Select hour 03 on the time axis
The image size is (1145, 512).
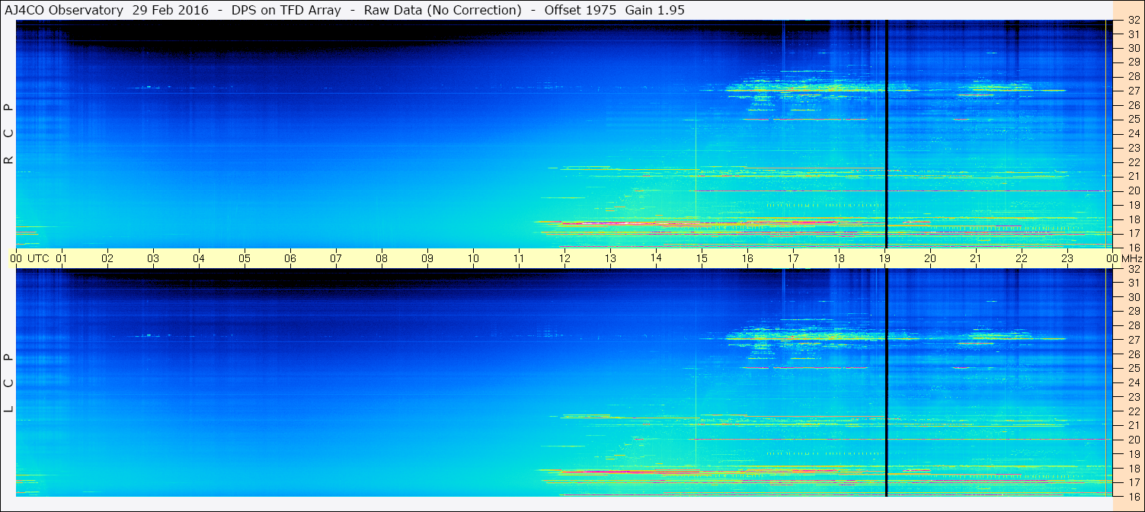[153, 258]
